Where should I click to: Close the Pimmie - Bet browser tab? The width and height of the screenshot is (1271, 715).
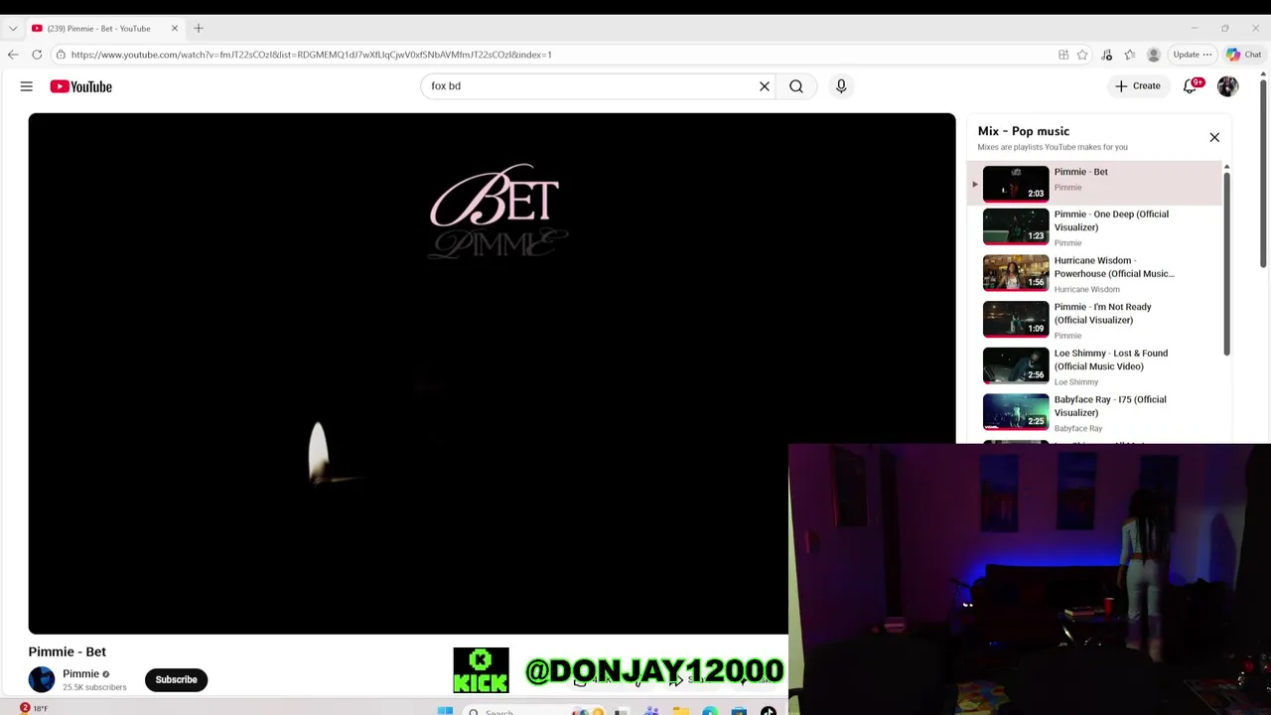coord(175,29)
